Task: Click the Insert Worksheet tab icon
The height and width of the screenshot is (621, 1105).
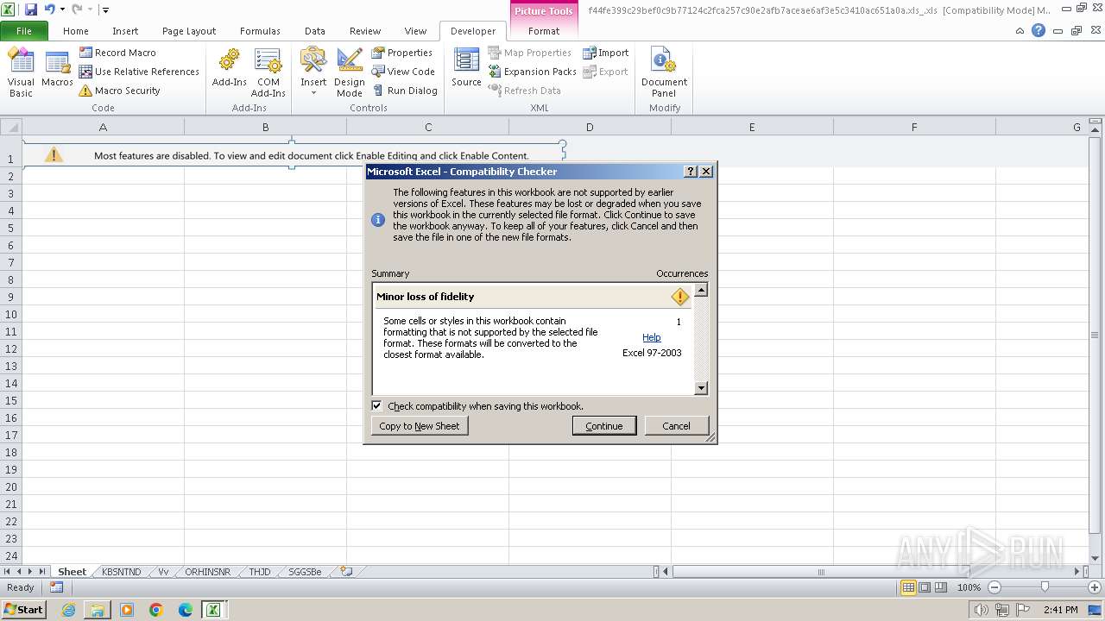Action: [x=346, y=572]
